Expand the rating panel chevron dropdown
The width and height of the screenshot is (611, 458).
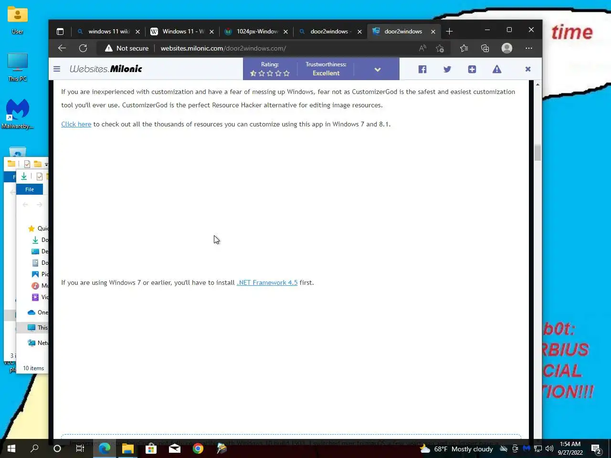[x=378, y=70]
